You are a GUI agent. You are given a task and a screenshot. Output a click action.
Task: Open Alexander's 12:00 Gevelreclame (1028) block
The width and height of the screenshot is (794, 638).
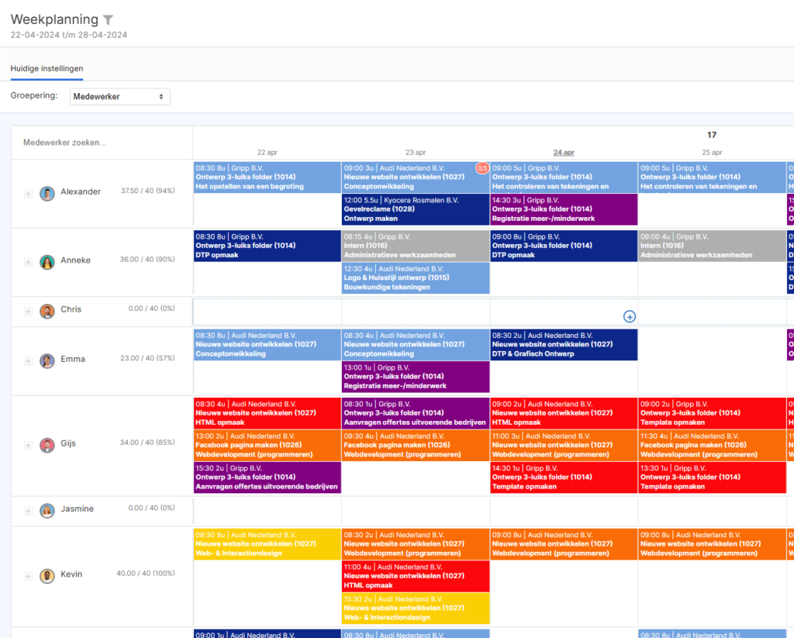[416, 209]
